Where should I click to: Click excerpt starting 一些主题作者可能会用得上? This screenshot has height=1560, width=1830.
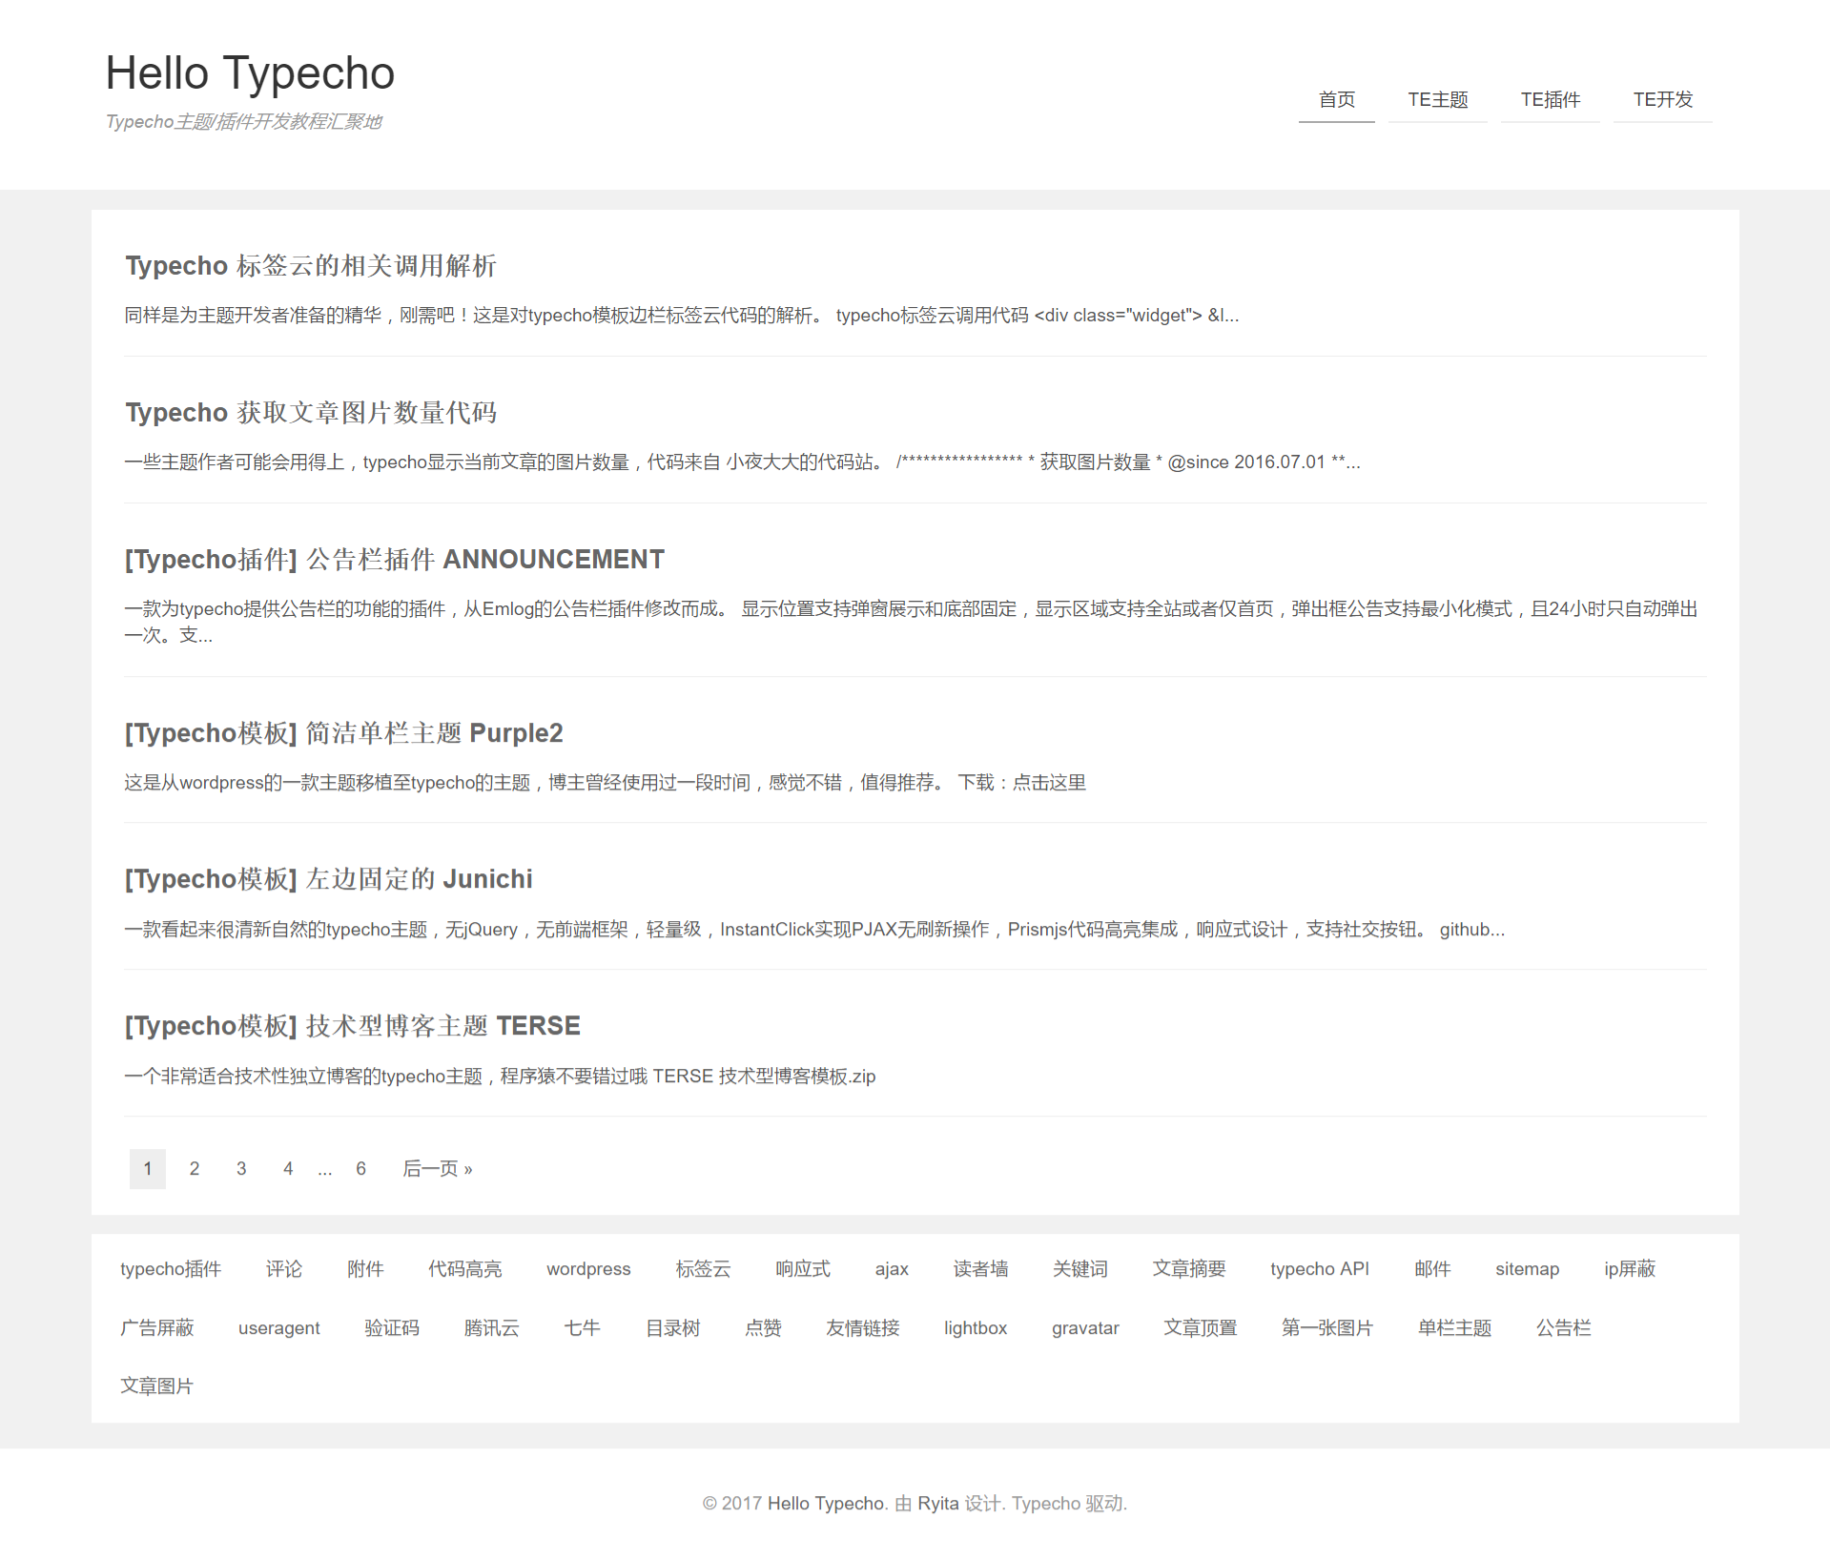click(x=742, y=462)
